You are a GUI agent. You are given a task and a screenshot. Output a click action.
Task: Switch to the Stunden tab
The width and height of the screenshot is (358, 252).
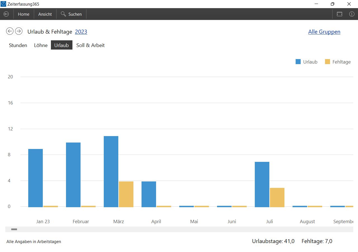coord(18,45)
